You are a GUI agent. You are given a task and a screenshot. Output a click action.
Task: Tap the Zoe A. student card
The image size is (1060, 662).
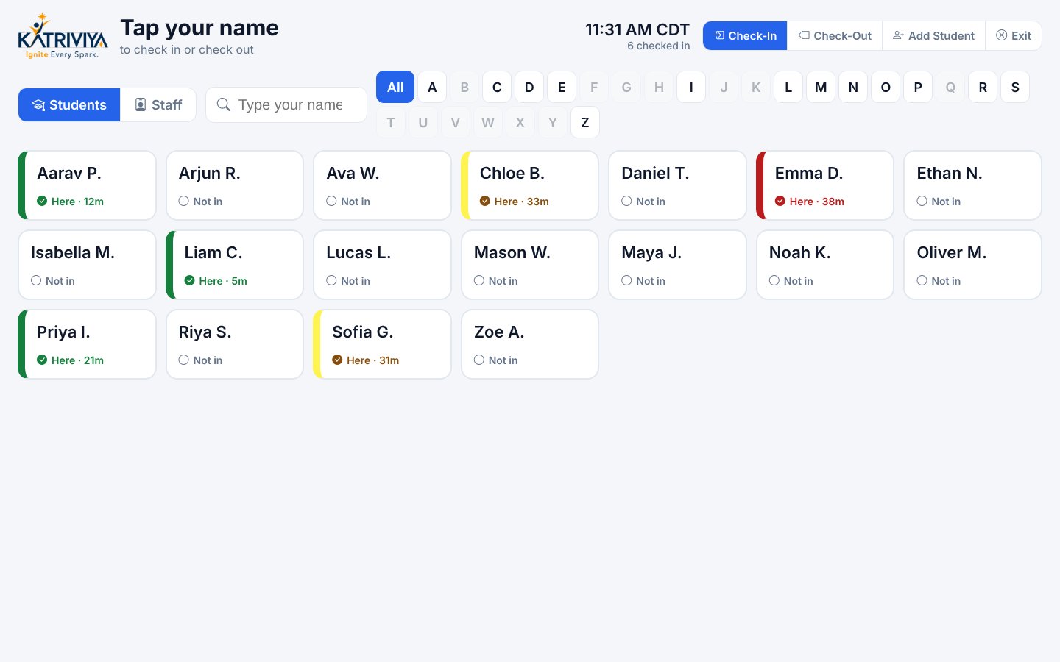pyautogui.click(x=530, y=344)
